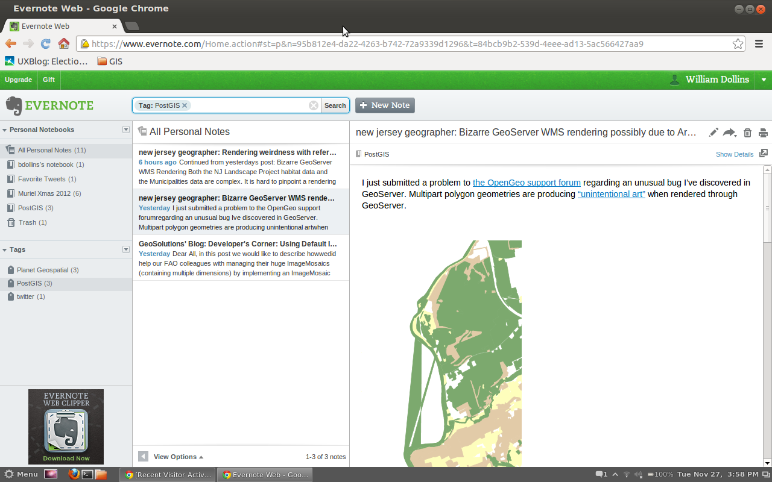Collapse the note list with arrow icon

143,456
